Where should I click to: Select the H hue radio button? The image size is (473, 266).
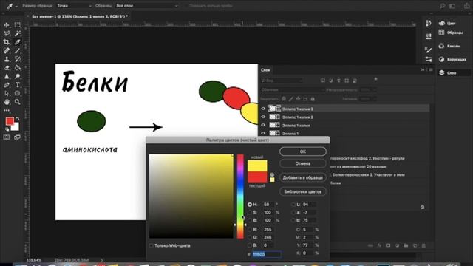click(250, 205)
